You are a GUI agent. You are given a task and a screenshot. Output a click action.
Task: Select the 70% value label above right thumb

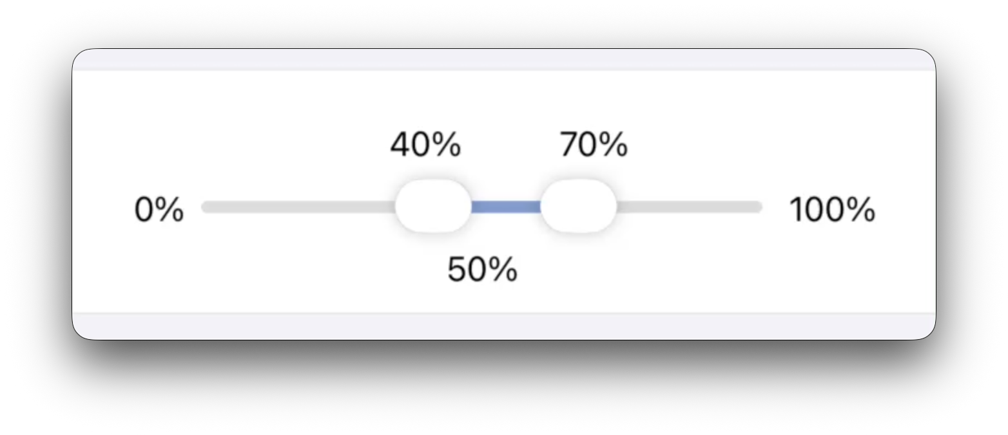coord(594,145)
